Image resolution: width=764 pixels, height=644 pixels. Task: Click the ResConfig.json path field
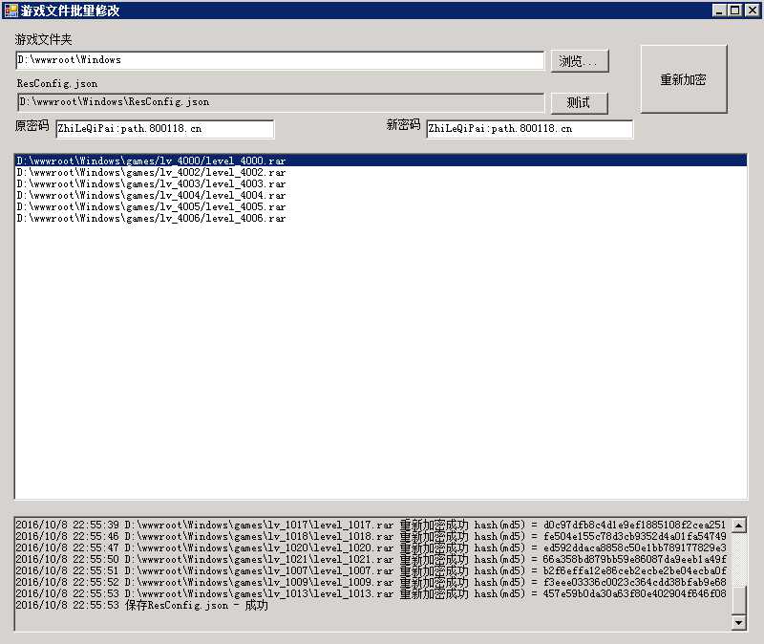(281, 102)
